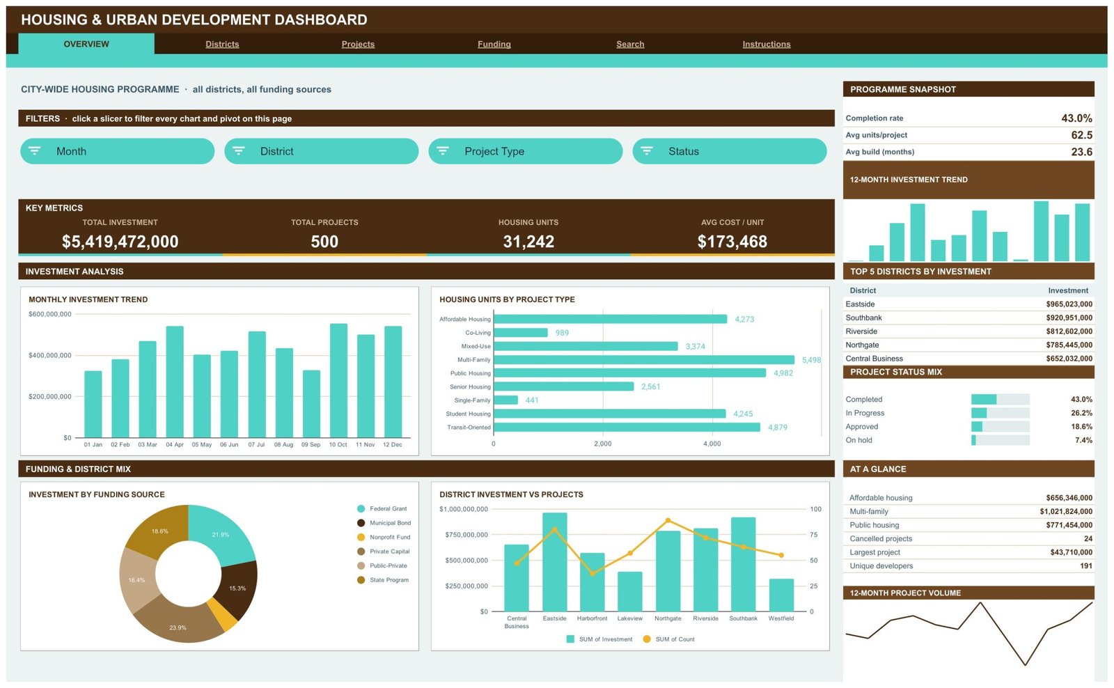The image size is (1114, 688).
Task: Open the Status slicer filter icon
Action: pos(647,151)
